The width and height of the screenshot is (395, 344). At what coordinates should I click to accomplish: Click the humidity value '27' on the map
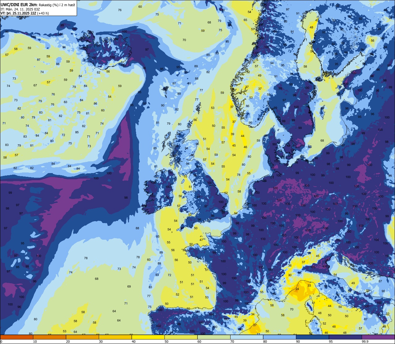click(x=255, y=325)
